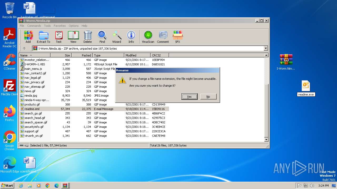Screen dimensions: 337x189
Task: Open the Commands menu
Action: [34, 26]
